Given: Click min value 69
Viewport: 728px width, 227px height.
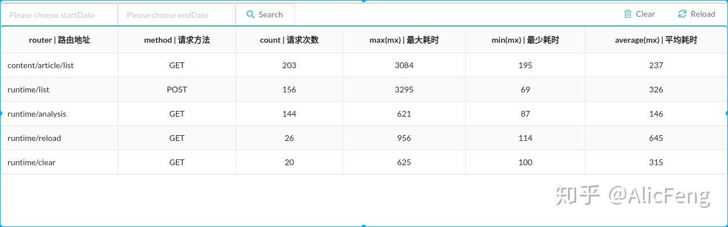Looking at the screenshot, I should pos(525,90).
